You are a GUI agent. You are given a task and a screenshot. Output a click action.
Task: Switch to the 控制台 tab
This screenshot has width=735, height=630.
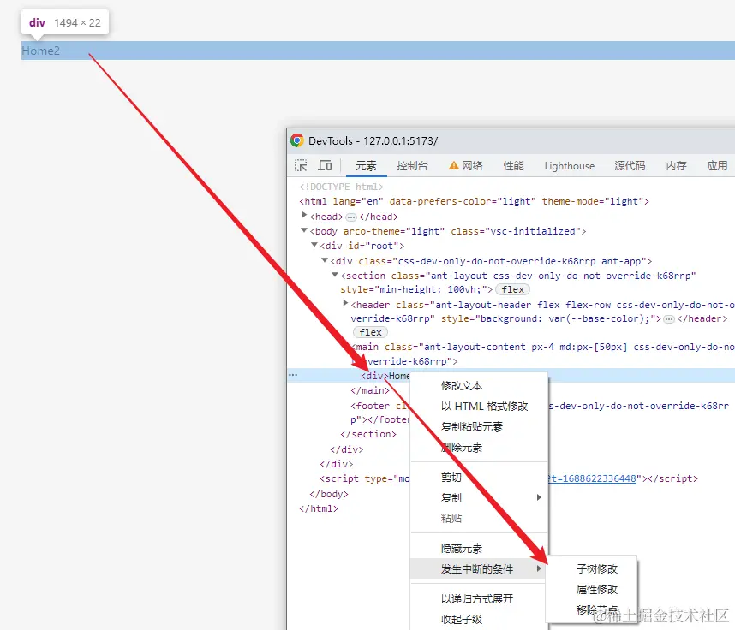pyautogui.click(x=412, y=166)
